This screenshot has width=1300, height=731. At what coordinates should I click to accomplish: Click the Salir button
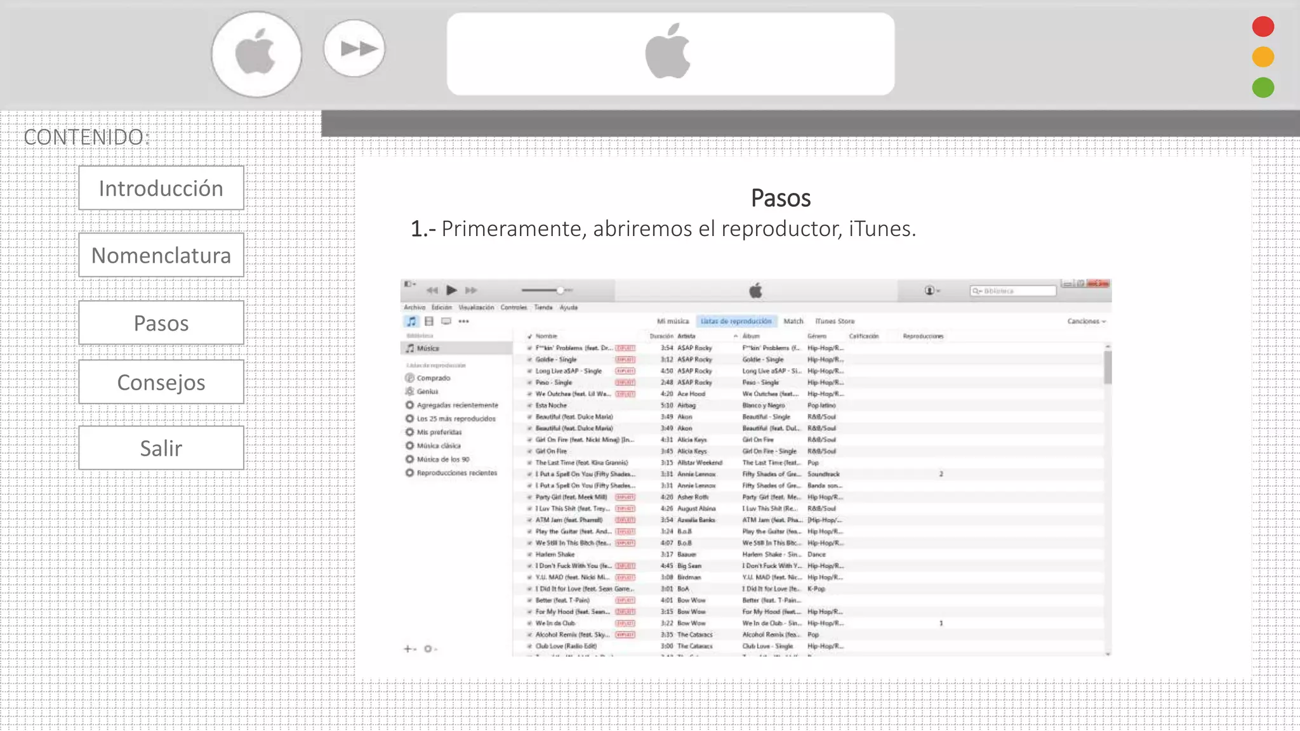[x=161, y=448]
